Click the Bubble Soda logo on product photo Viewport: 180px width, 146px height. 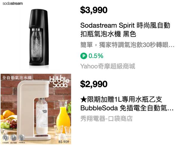60,82
